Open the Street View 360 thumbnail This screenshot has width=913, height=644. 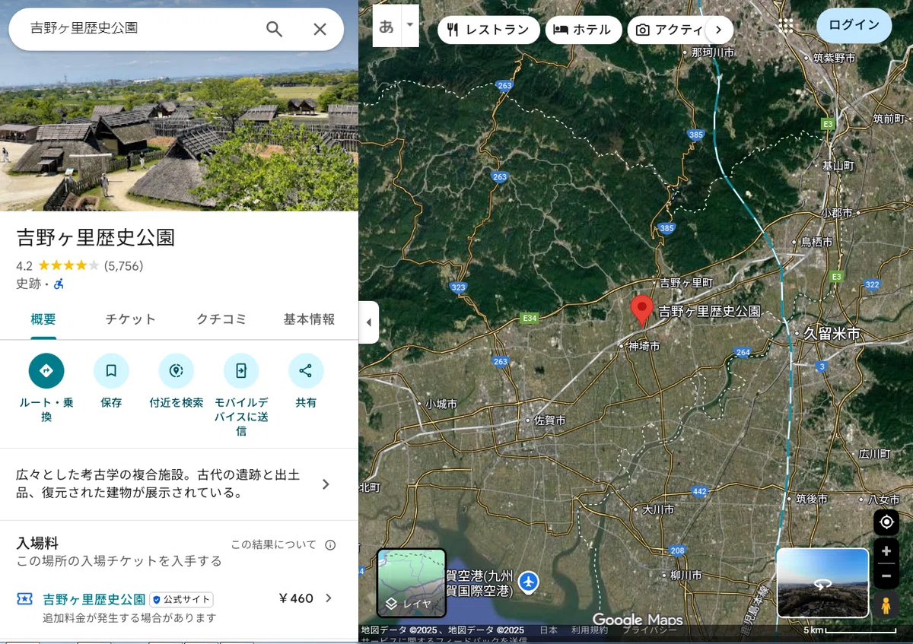(x=822, y=582)
